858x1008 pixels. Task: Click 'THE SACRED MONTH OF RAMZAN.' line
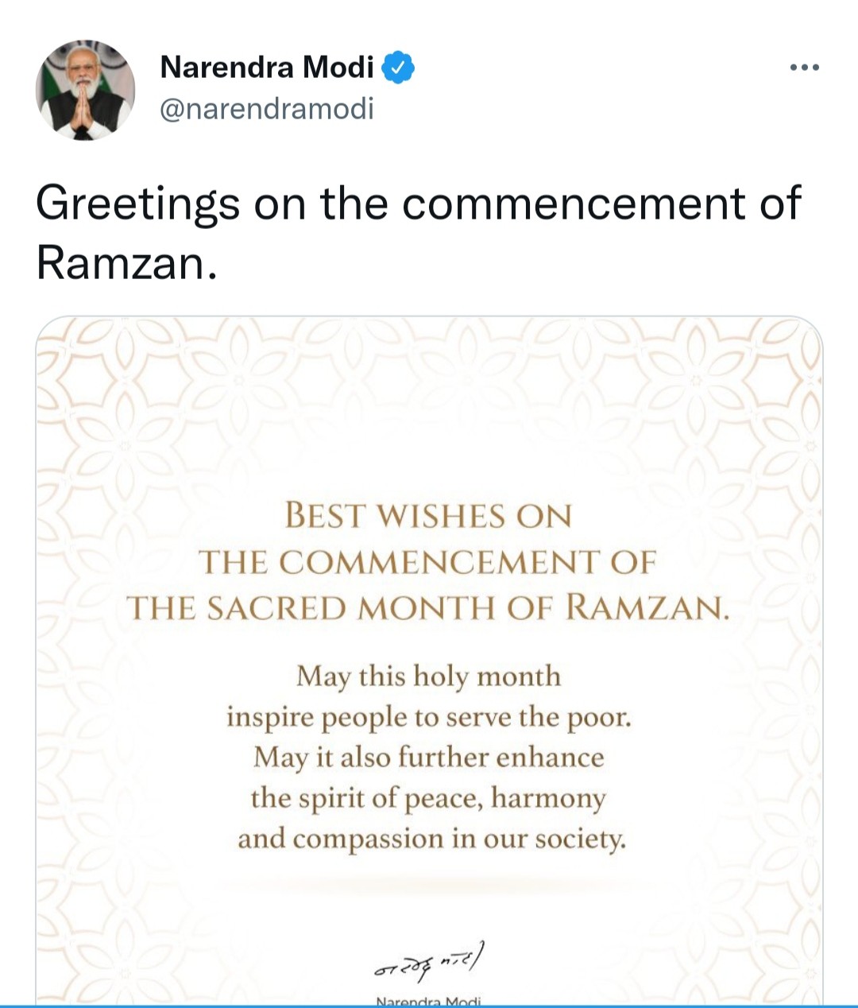tap(428, 608)
